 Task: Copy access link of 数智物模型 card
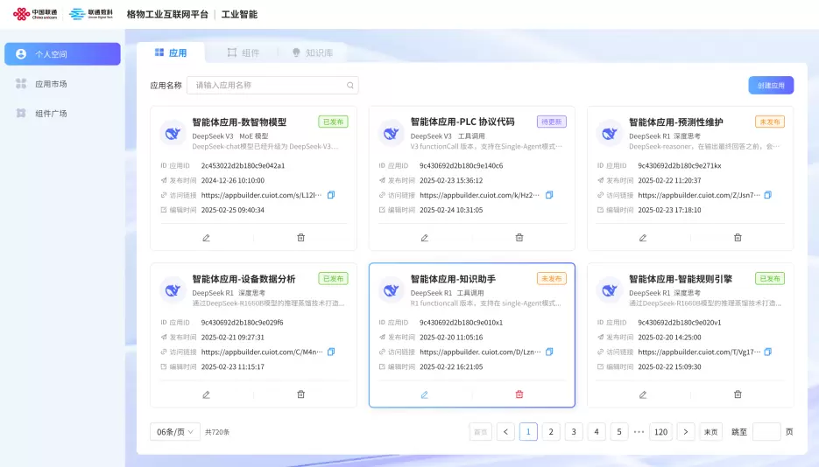[x=331, y=195]
